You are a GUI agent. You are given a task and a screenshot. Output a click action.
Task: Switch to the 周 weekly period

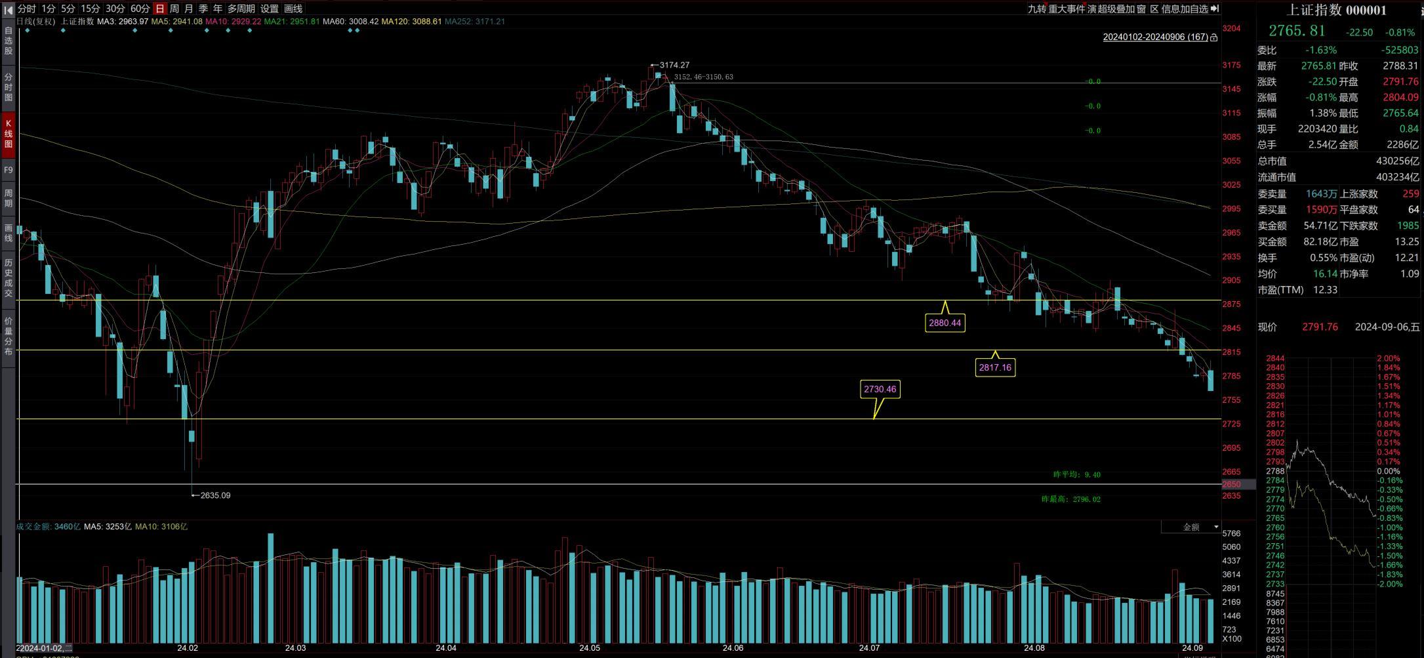tap(174, 9)
